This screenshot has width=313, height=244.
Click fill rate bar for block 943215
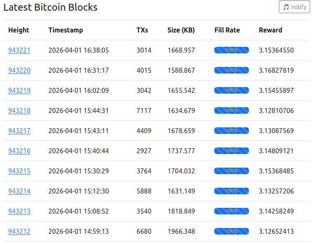(x=232, y=171)
